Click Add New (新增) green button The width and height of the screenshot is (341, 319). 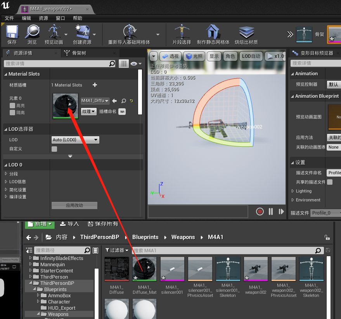coord(40,224)
